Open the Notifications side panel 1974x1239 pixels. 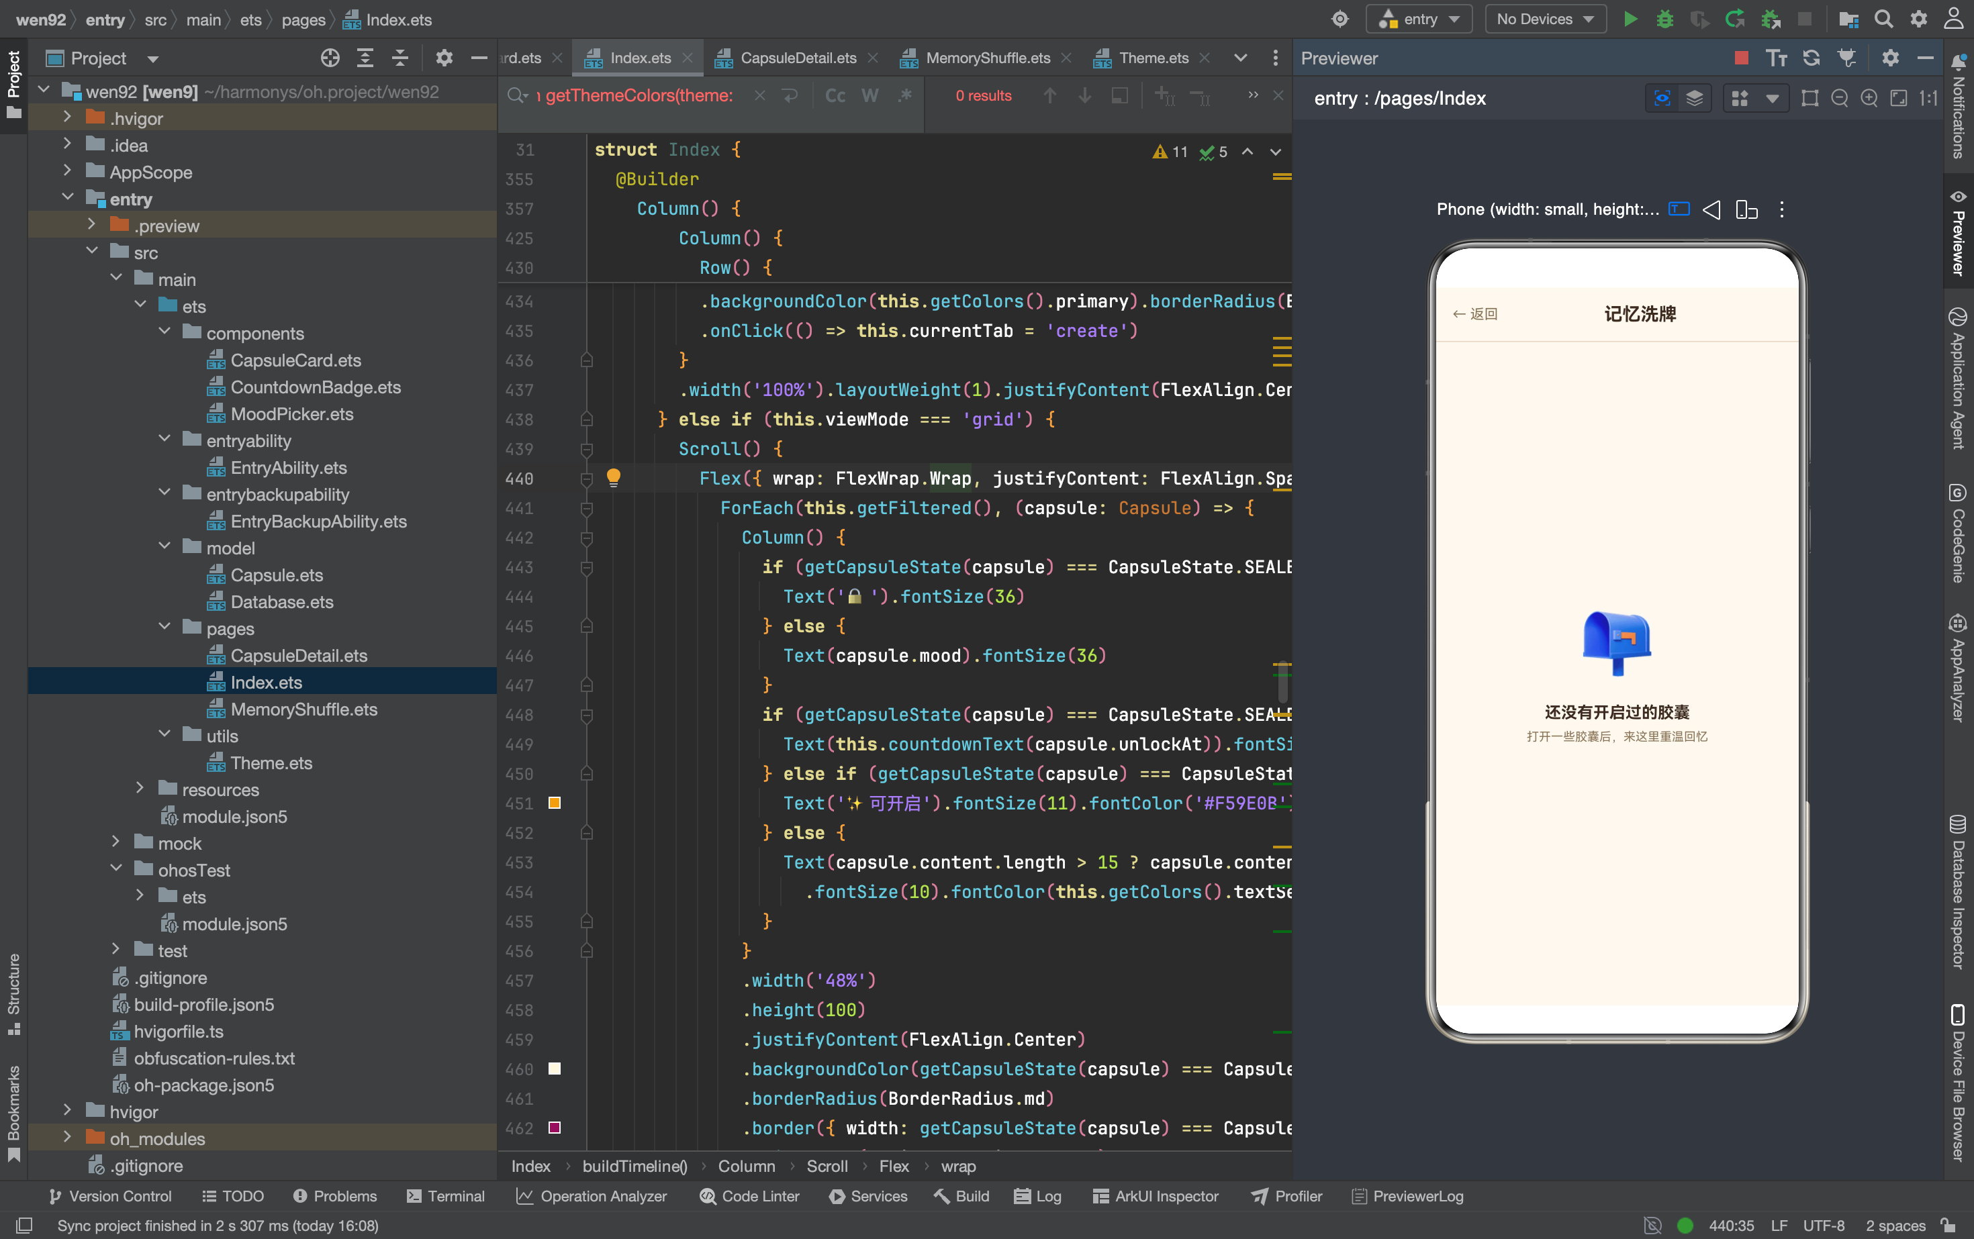click(1959, 107)
